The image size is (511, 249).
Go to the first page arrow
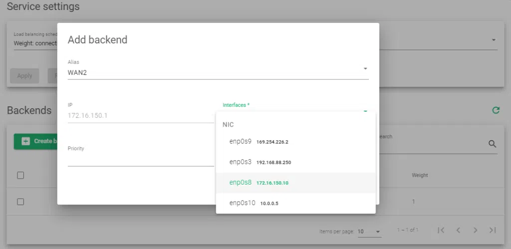441,230
